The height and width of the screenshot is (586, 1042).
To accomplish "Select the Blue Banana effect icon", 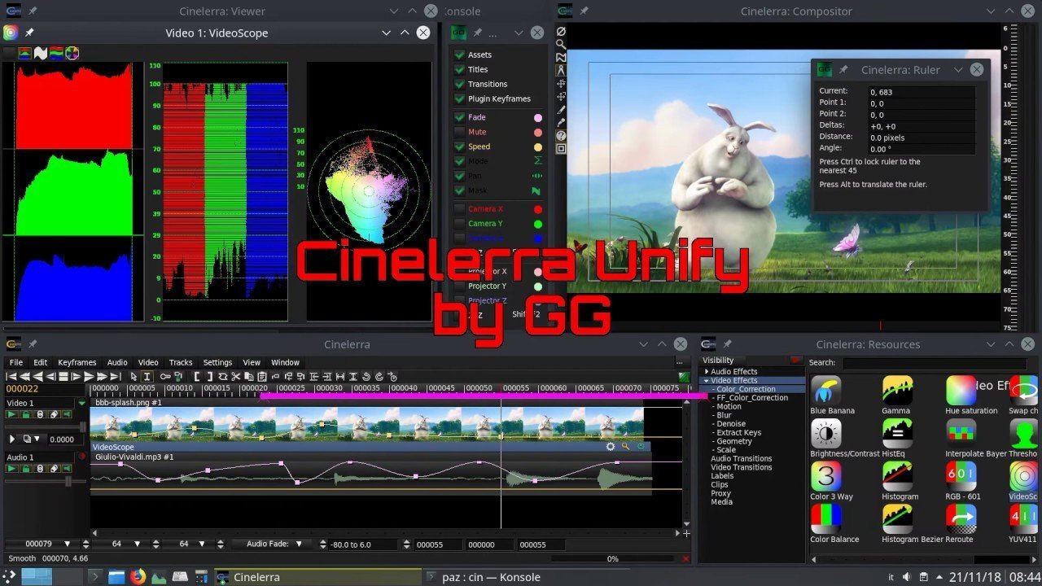I will (x=825, y=391).
